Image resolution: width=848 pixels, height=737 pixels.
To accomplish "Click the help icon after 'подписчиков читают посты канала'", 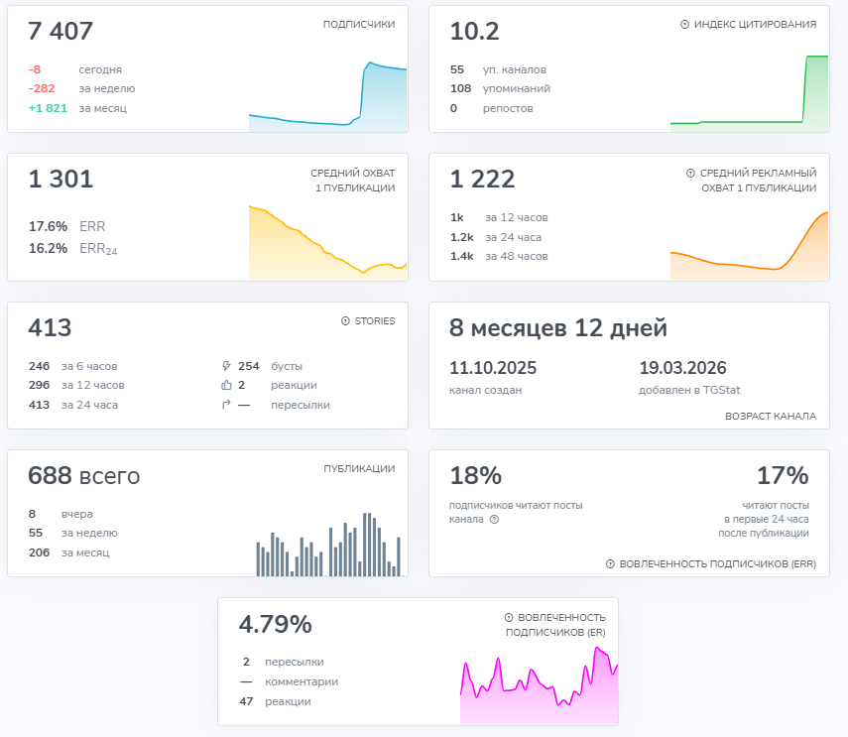I will pyautogui.click(x=494, y=519).
